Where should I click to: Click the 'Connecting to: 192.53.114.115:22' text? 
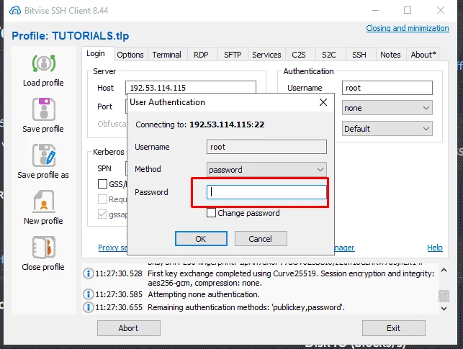coord(200,124)
